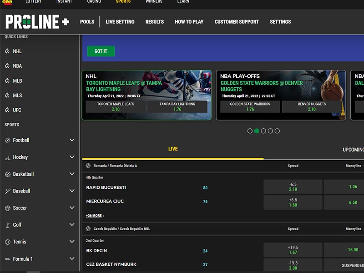The image size is (364, 273).
Task: Open the +36 More markets link
Action: click(95, 216)
